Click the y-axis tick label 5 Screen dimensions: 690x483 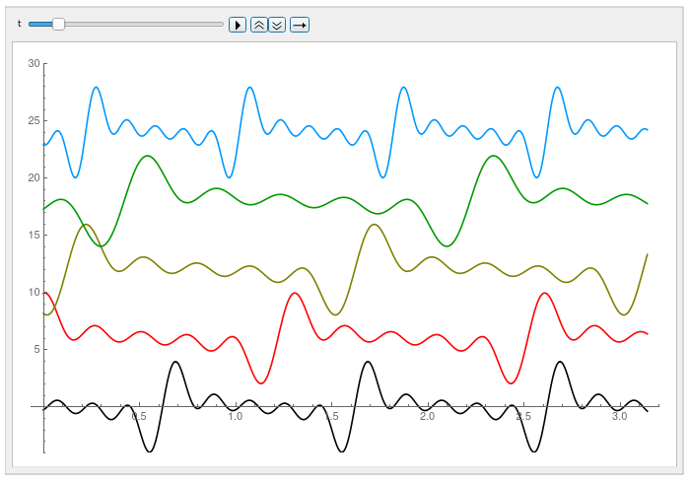click(35, 349)
